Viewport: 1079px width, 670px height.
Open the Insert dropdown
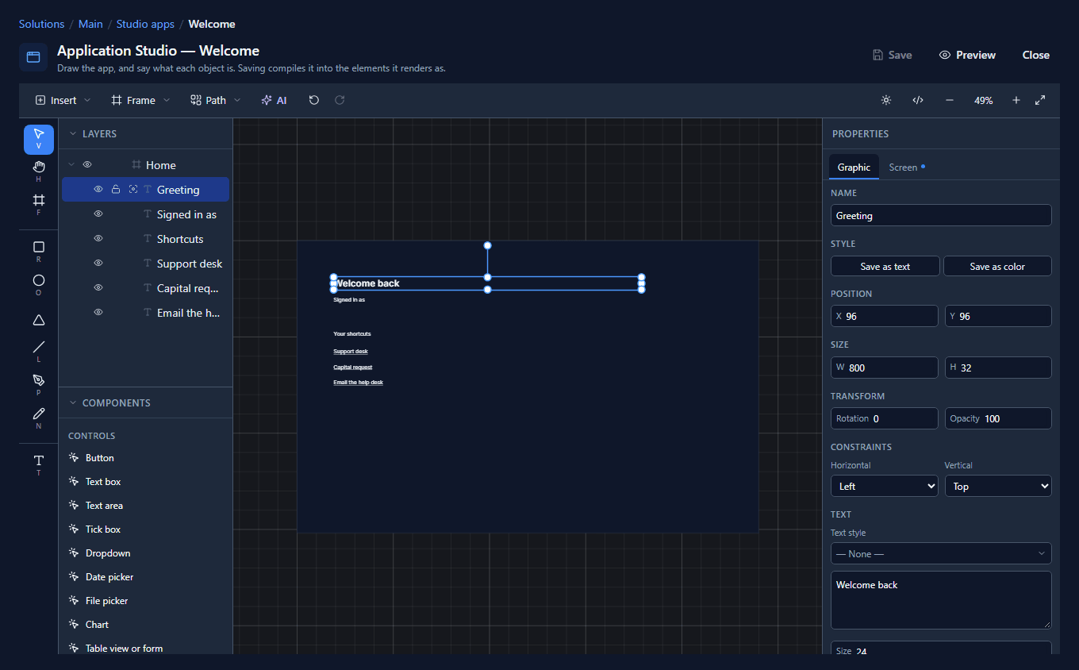63,100
